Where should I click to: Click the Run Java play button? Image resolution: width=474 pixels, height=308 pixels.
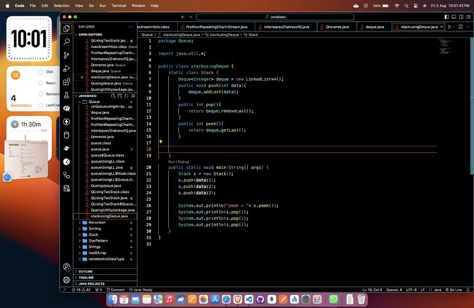coord(450,27)
